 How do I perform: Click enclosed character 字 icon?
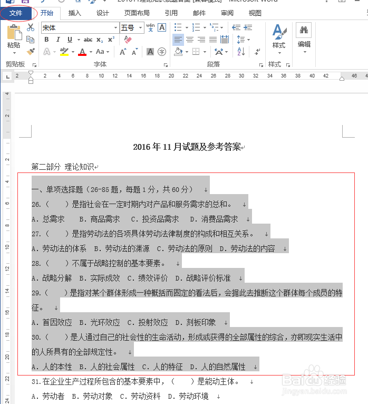[x=162, y=52]
